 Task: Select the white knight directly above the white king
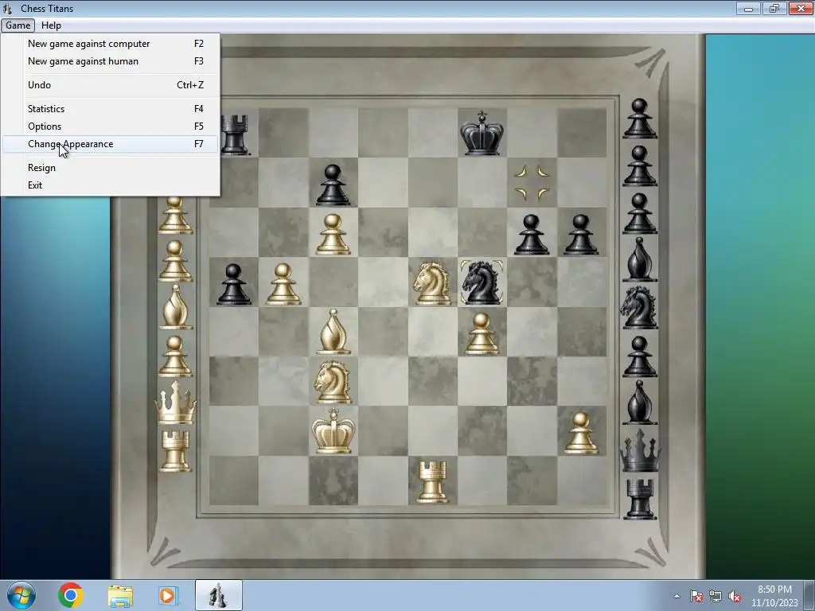click(333, 382)
